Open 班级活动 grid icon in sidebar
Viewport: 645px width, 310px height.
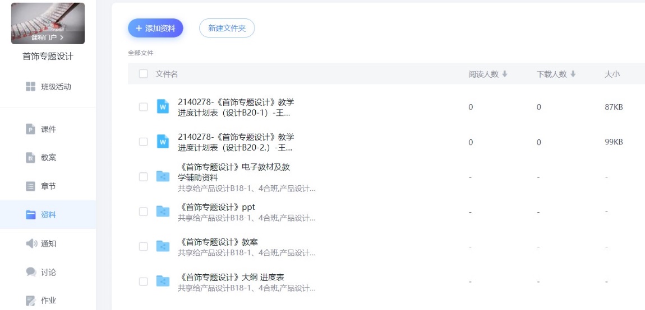[x=31, y=87]
